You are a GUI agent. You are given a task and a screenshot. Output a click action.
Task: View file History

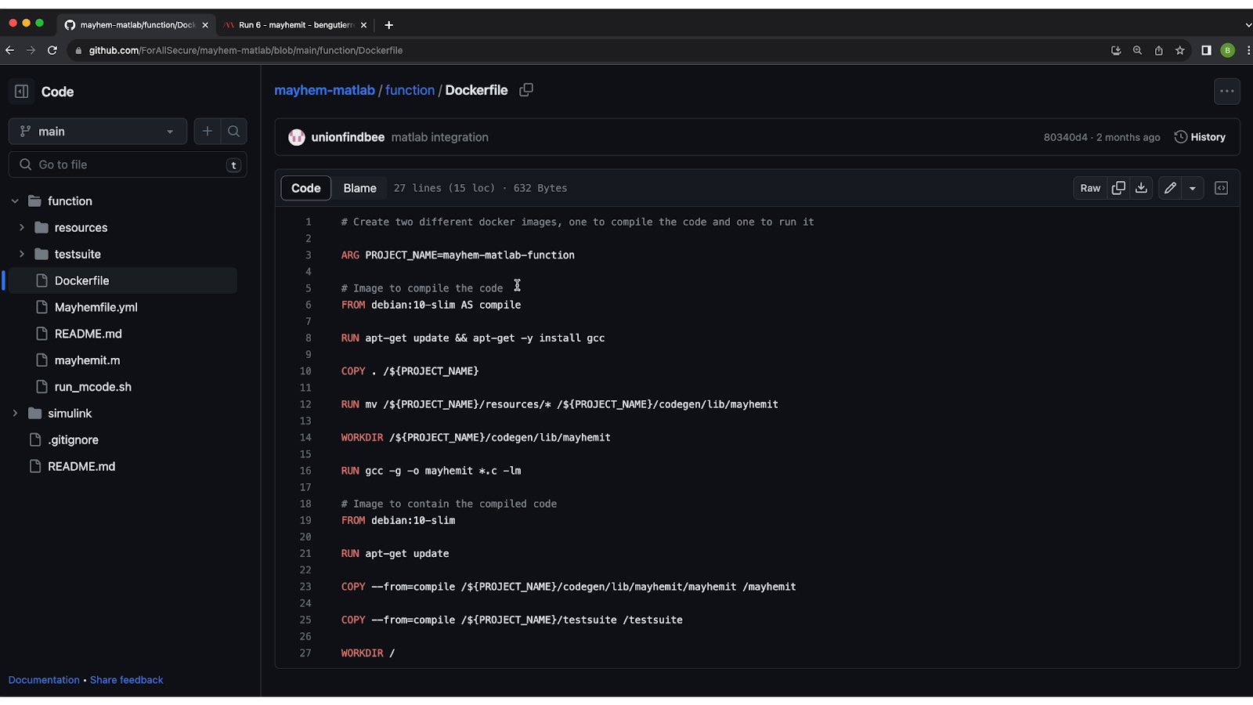[1200, 137]
